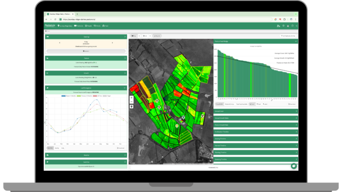This screenshot has height=192, width=342.
Task: Go to next day in Grazings
Action: [x=112, y=43]
